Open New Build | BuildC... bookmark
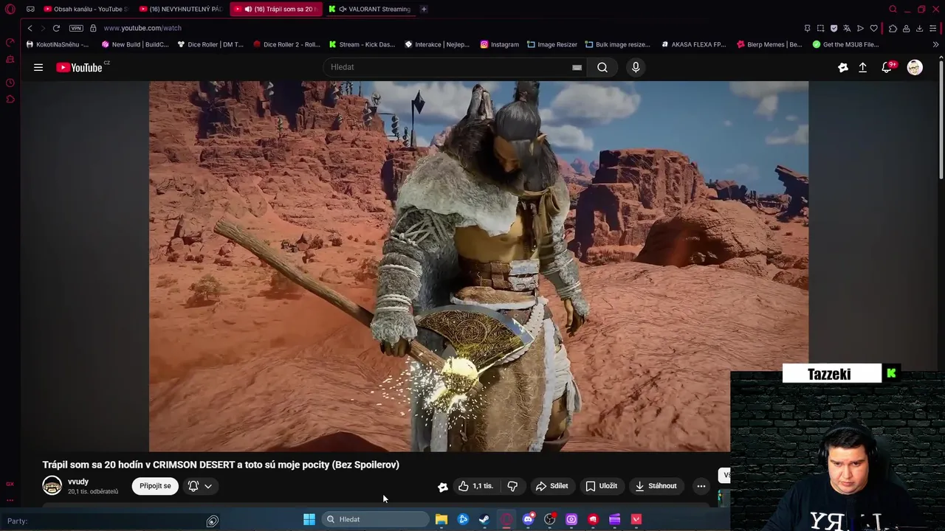 coord(135,44)
